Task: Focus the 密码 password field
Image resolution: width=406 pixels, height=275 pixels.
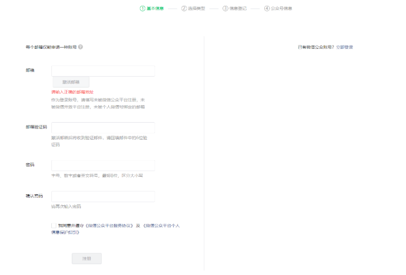Action: tap(103, 165)
